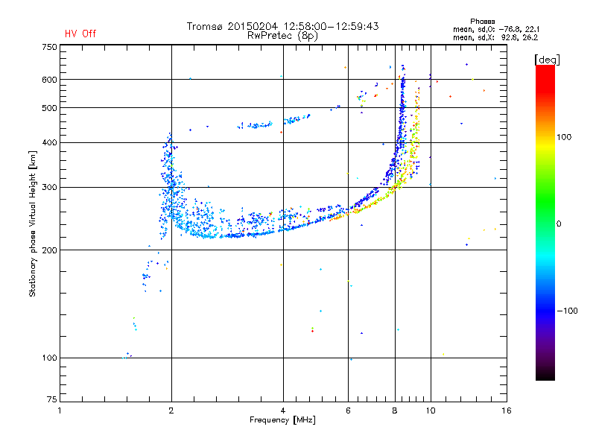Click the colorbar tick label '0'

(559, 224)
